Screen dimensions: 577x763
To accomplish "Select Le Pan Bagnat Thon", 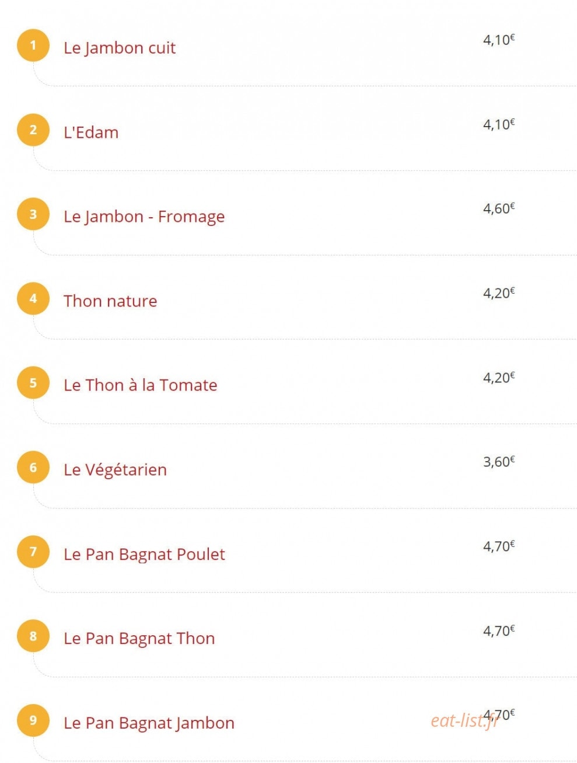I will (139, 639).
